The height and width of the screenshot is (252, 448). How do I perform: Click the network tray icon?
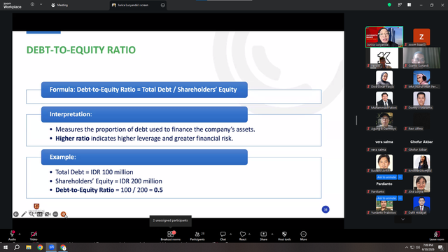tap(412, 247)
